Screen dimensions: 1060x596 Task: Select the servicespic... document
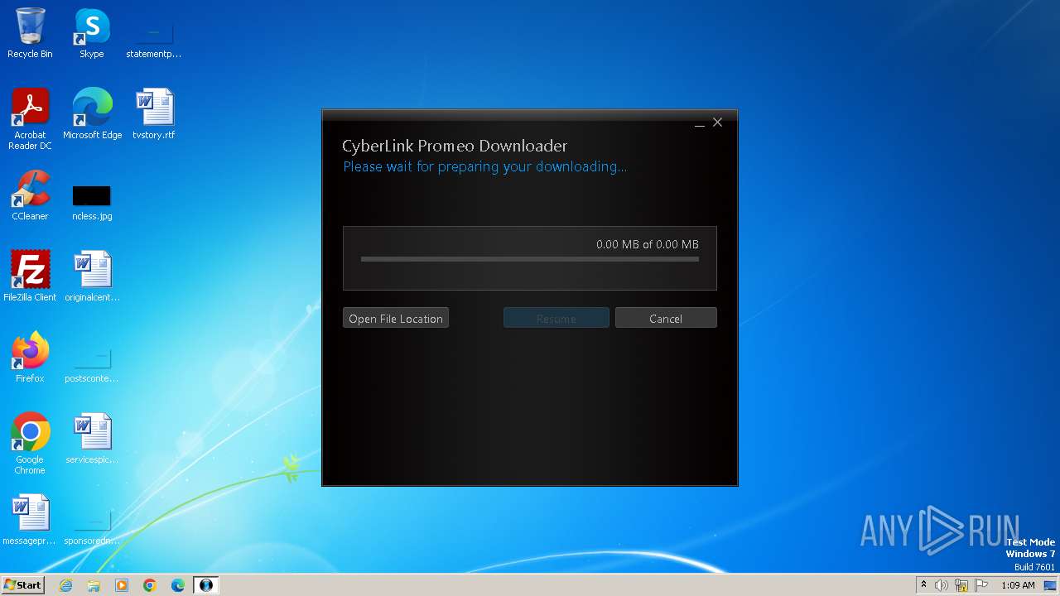click(91, 439)
